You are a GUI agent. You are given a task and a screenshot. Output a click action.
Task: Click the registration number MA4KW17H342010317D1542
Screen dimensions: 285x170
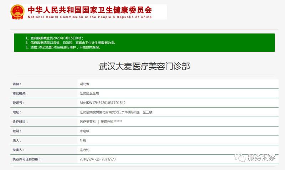[103, 103]
